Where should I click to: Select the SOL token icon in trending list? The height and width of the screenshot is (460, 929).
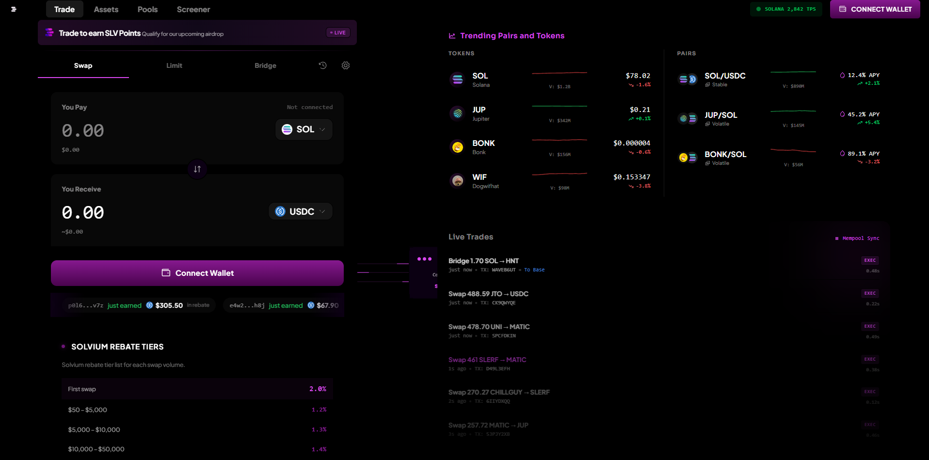457,79
